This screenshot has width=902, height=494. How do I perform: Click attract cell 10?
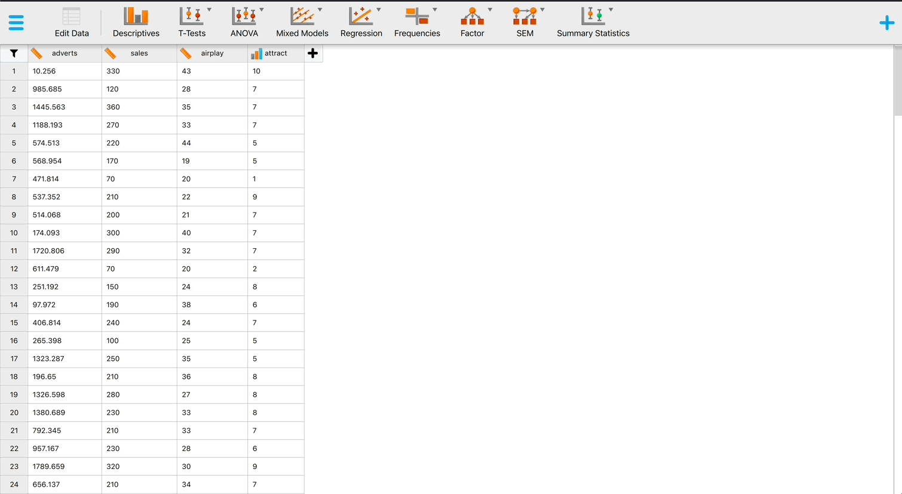(276, 71)
